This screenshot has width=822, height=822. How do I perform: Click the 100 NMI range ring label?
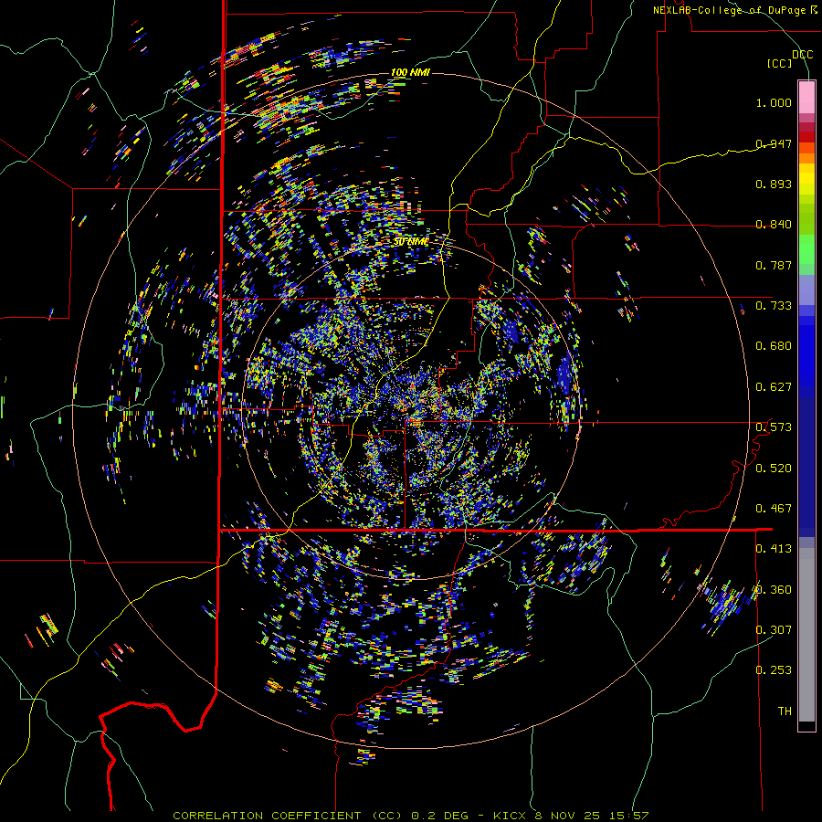click(x=410, y=72)
